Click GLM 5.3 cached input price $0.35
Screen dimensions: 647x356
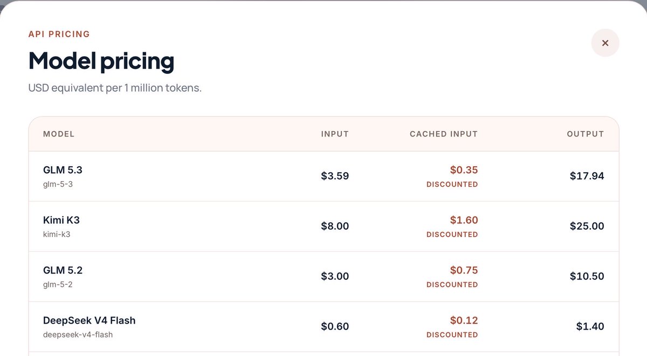click(x=464, y=170)
